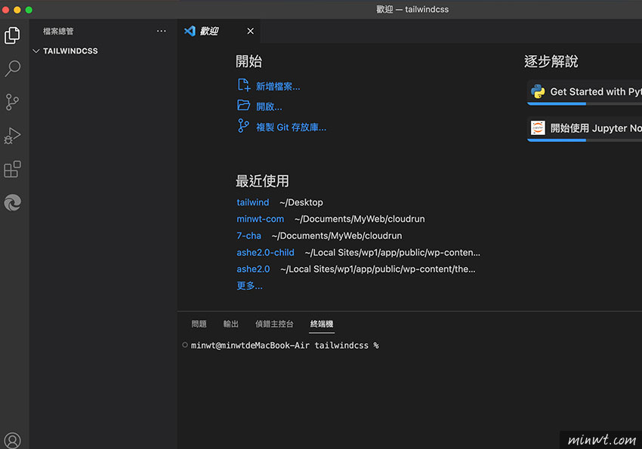Viewport: 642px width, 449px height.
Task: Click the Python walkthrough progress bar
Action: tap(585, 104)
